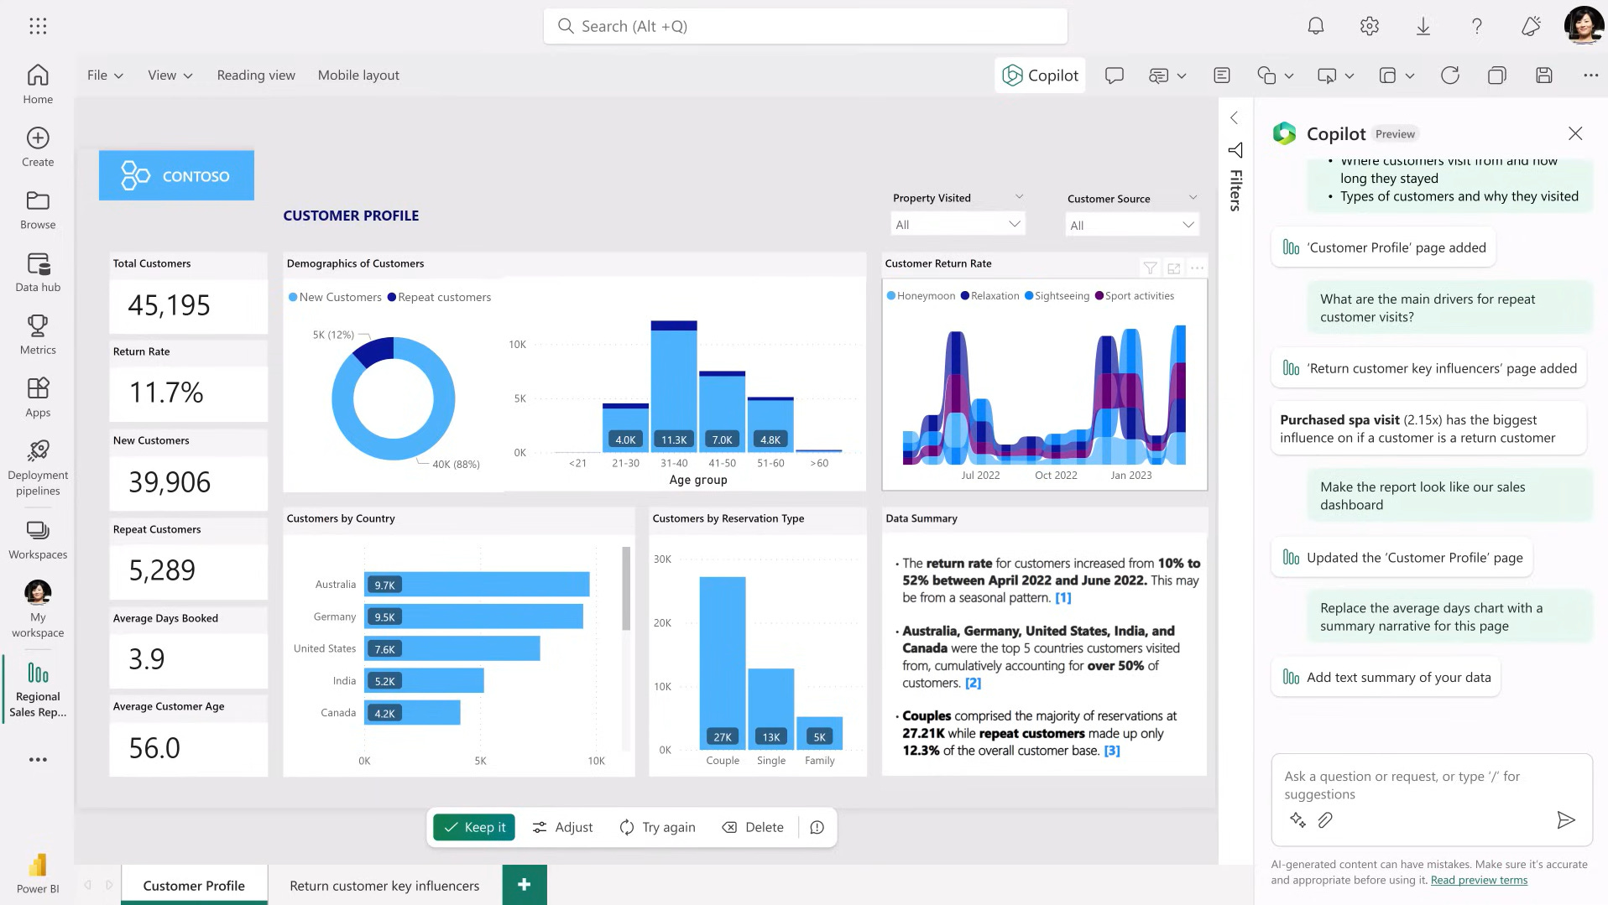Send the Copilot message with arrow icon
This screenshot has height=905, width=1608.
(x=1566, y=820)
